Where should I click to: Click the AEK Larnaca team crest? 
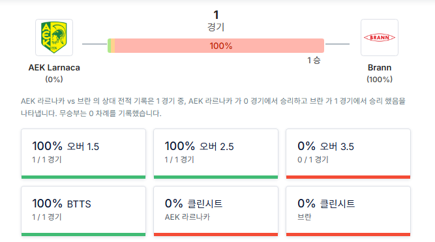pos(54,37)
